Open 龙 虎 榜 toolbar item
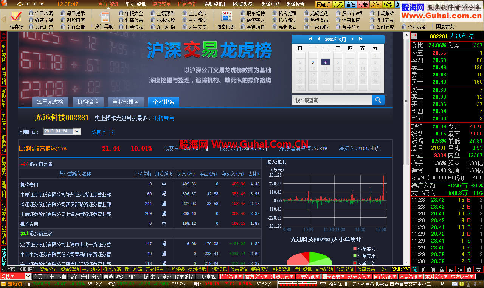This screenshot has height=288, width=484. tap(163, 27)
